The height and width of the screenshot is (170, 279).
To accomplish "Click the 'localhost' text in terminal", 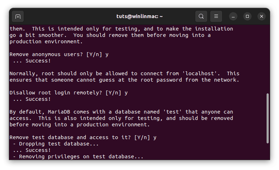I will click(199, 73).
